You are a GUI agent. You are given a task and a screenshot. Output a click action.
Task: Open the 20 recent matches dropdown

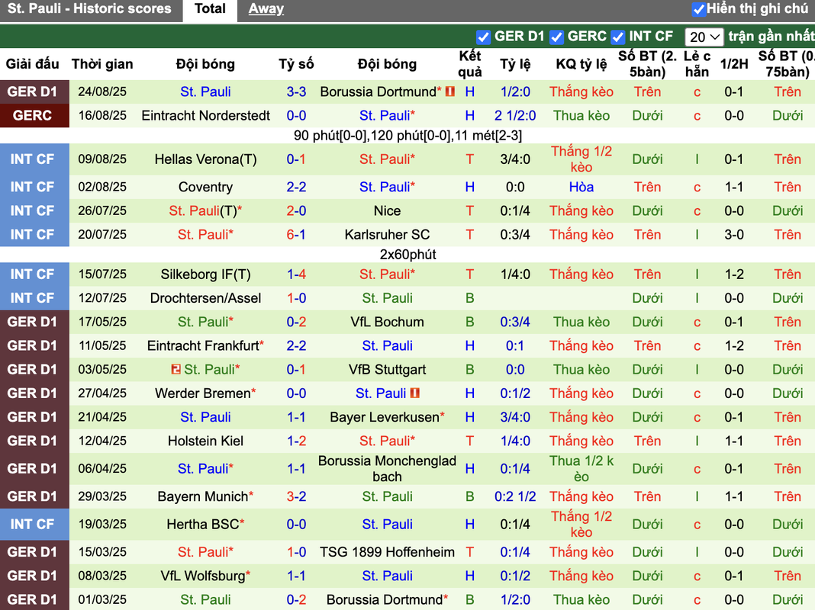pos(704,37)
